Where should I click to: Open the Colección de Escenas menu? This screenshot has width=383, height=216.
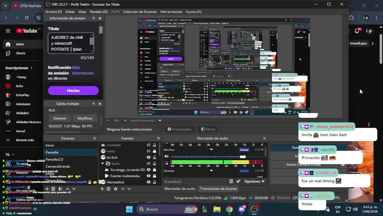click(x=140, y=12)
